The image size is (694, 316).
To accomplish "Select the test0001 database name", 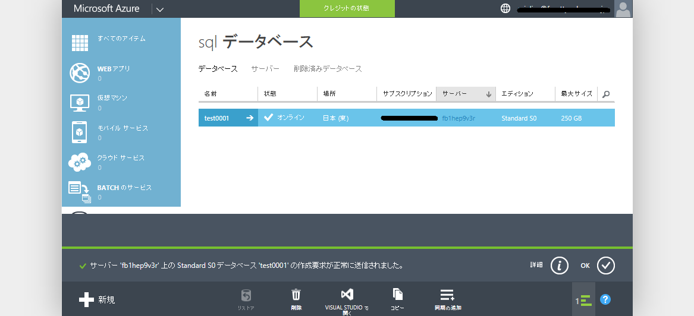I will 217,118.
